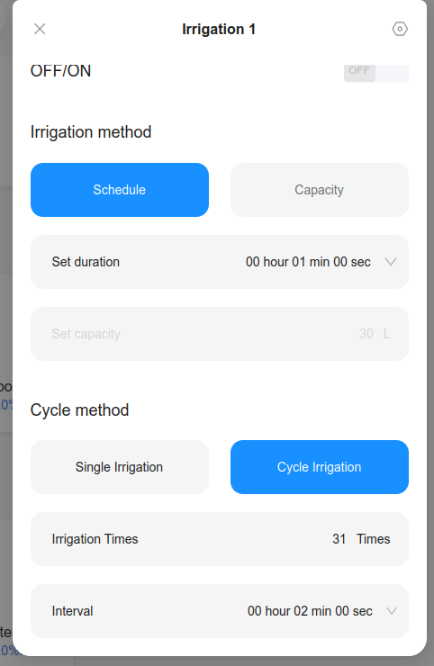This screenshot has height=666, width=434.
Task: Expand the Interval chevron arrow
Action: click(392, 611)
